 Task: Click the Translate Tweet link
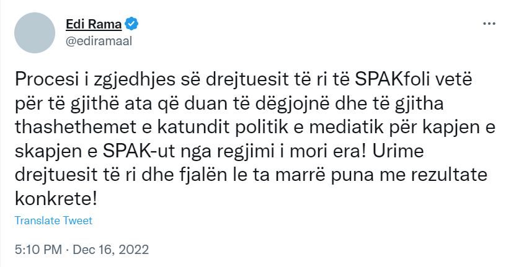point(53,221)
